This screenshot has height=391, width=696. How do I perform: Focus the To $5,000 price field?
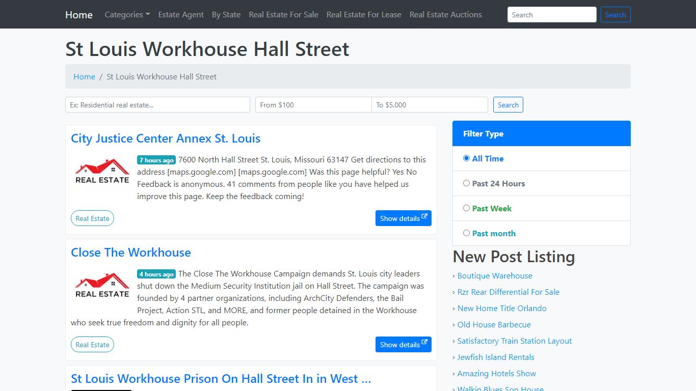pyautogui.click(x=430, y=105)
